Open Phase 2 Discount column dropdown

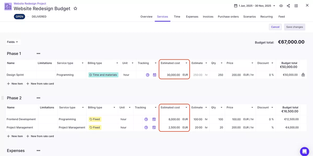pyautogui.click(x=272, y=108)
